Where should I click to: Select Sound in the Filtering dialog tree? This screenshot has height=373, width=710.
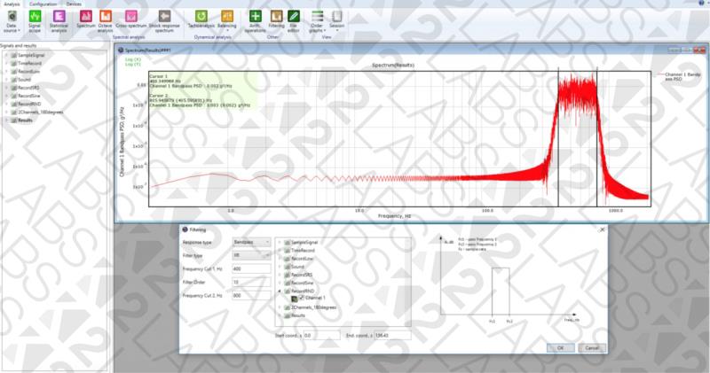(x=297, y=267)
